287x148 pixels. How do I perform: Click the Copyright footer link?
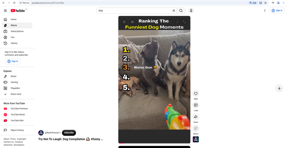point(21,139)
